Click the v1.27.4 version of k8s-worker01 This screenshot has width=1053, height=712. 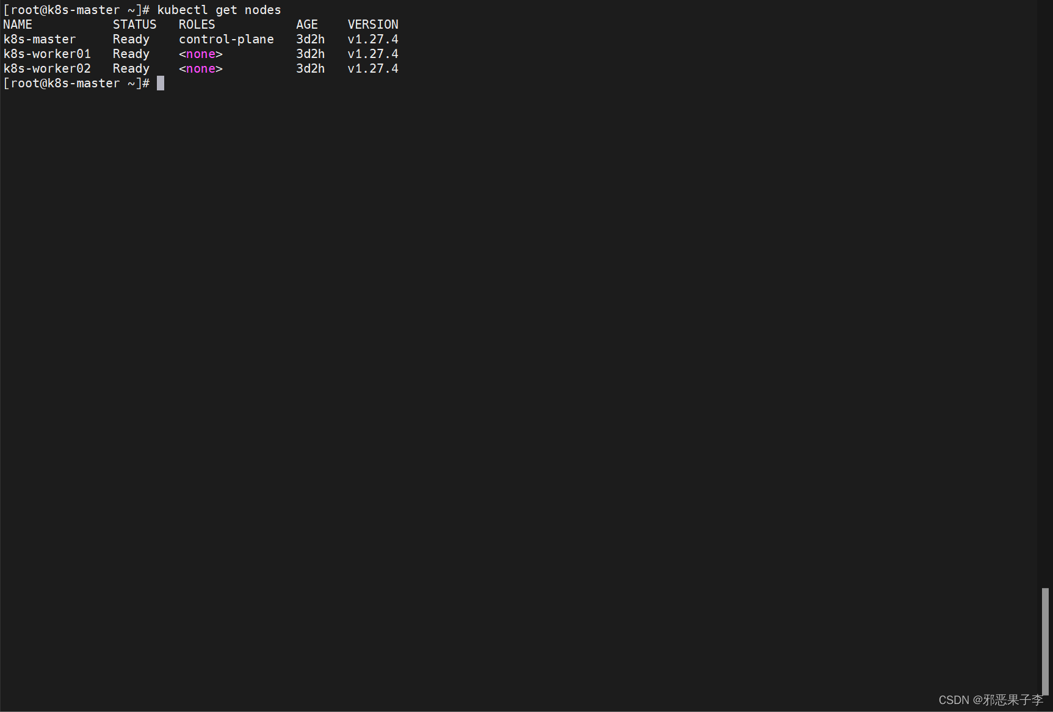[373, 54]
